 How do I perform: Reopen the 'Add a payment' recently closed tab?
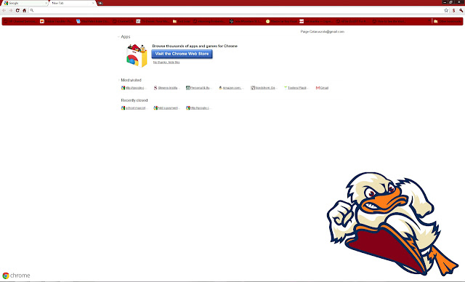point(166,108)
